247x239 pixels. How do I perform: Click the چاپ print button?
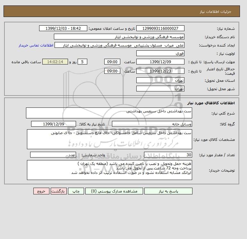coord(76,191)
